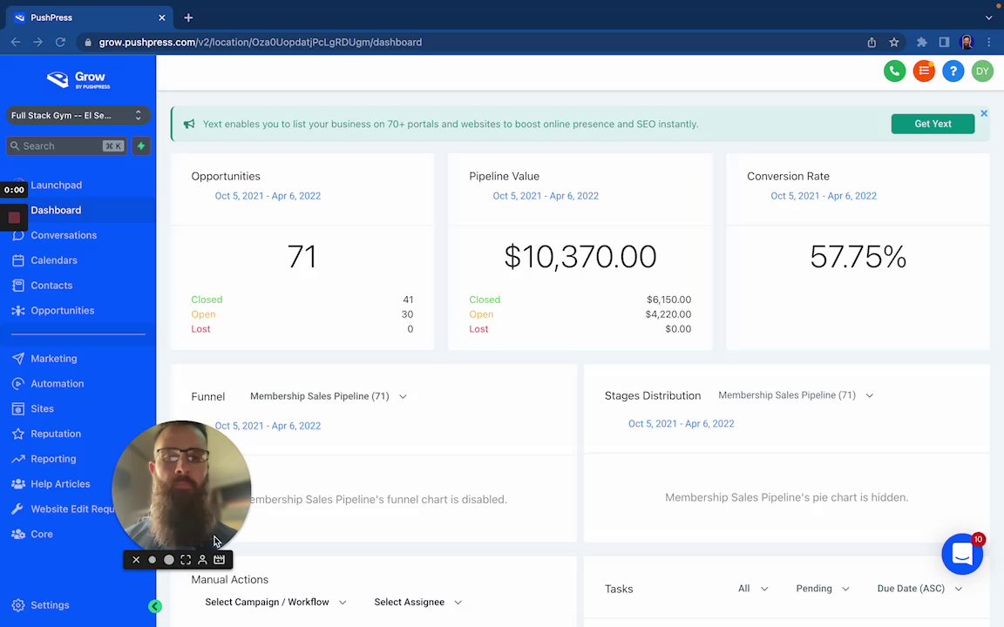Expand the Full Stack Gym location switcher
1004x627 pixels.
point(78,115)
